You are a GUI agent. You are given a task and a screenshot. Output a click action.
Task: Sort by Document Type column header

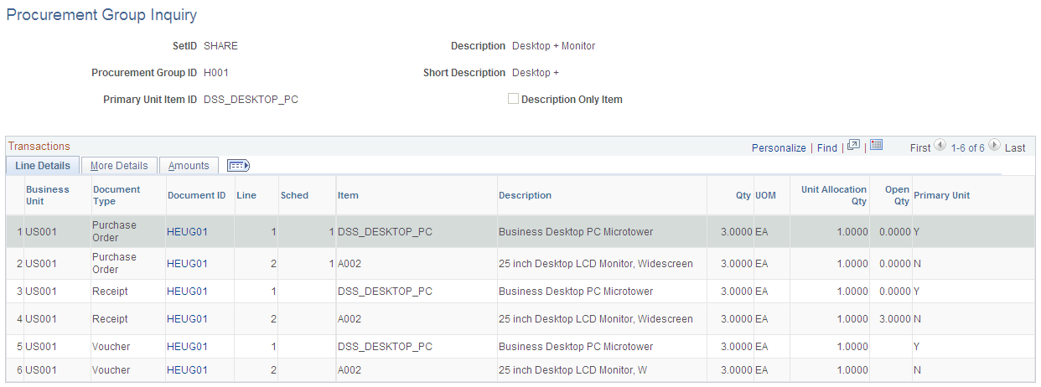pos(117,195)
